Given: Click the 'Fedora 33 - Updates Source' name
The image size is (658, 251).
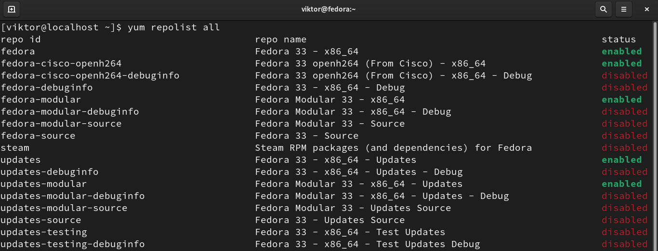Looking at the screenshot, I should point(329,220).
